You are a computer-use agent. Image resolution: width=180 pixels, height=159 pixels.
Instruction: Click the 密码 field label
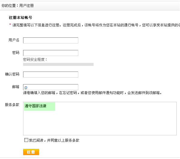tap(16, 53)
